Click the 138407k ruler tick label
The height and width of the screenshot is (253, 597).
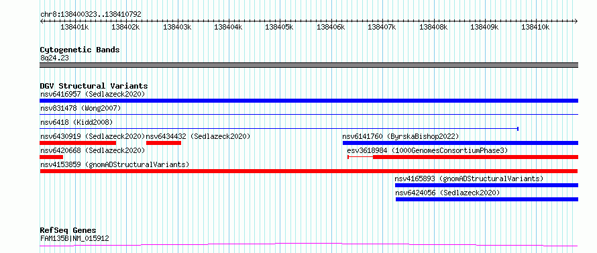(382, 27)
